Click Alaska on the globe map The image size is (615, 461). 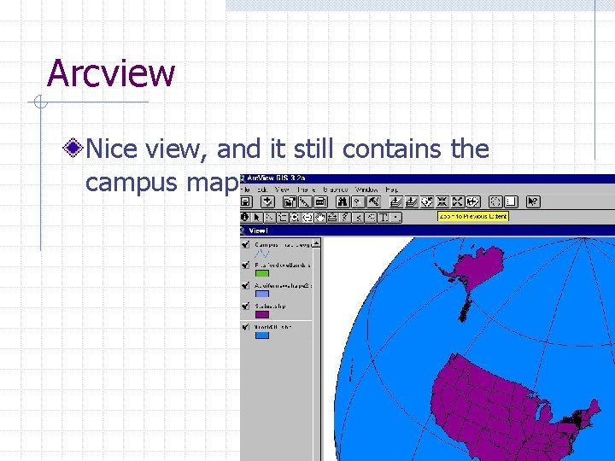pos(480,267)
